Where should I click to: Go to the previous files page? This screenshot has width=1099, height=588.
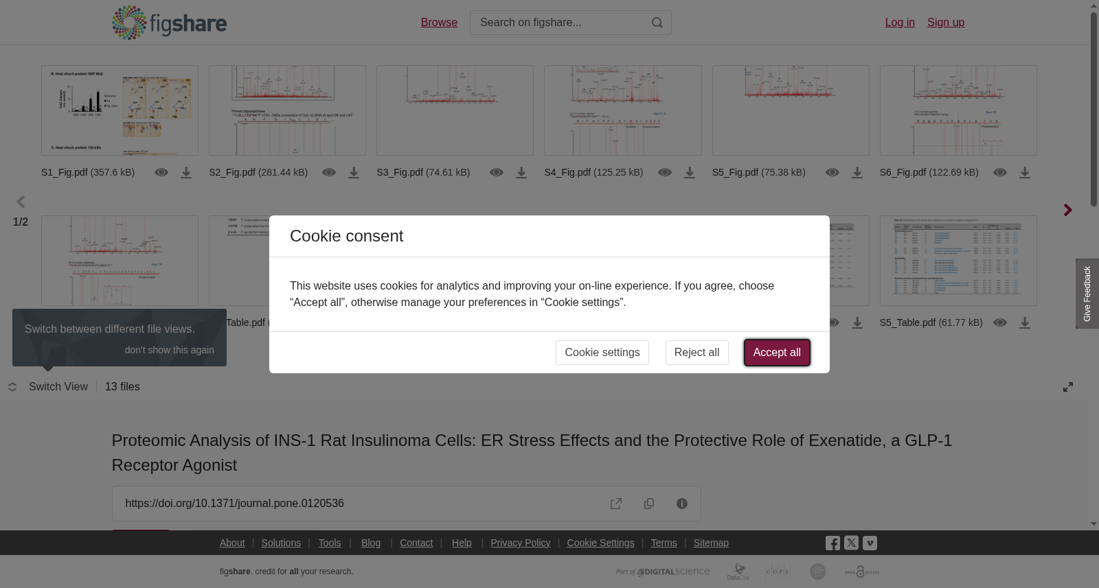[x=21, y=202]
